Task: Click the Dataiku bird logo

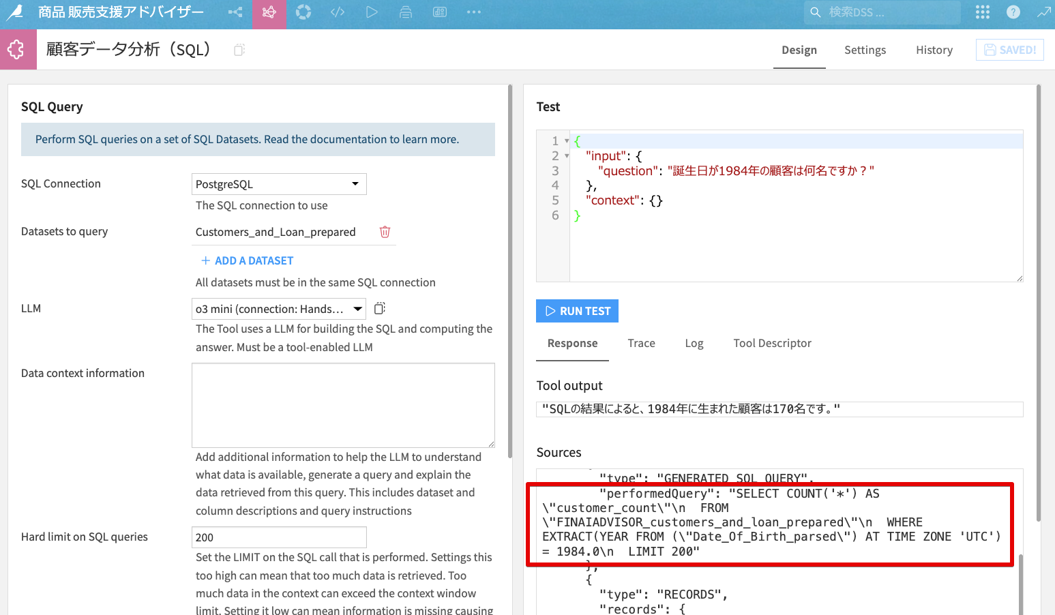Action: [x=14, y=12]
